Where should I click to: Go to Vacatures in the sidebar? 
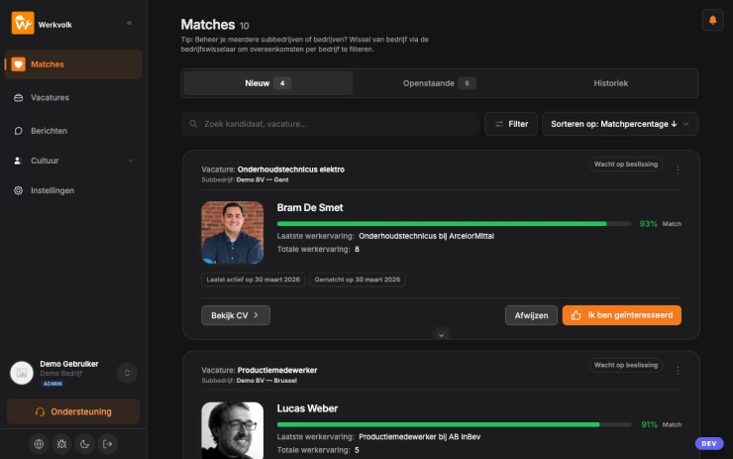(50, 97)
